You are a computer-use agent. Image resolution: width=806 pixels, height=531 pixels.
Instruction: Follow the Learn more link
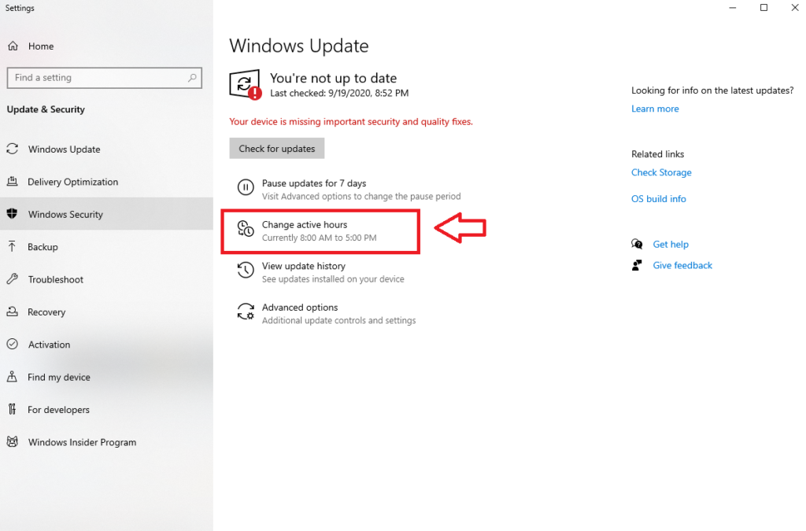click(x=655, y=109)
